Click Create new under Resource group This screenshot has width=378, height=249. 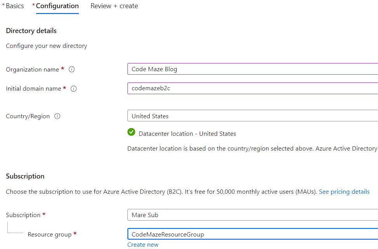click(x=143, y=245)
